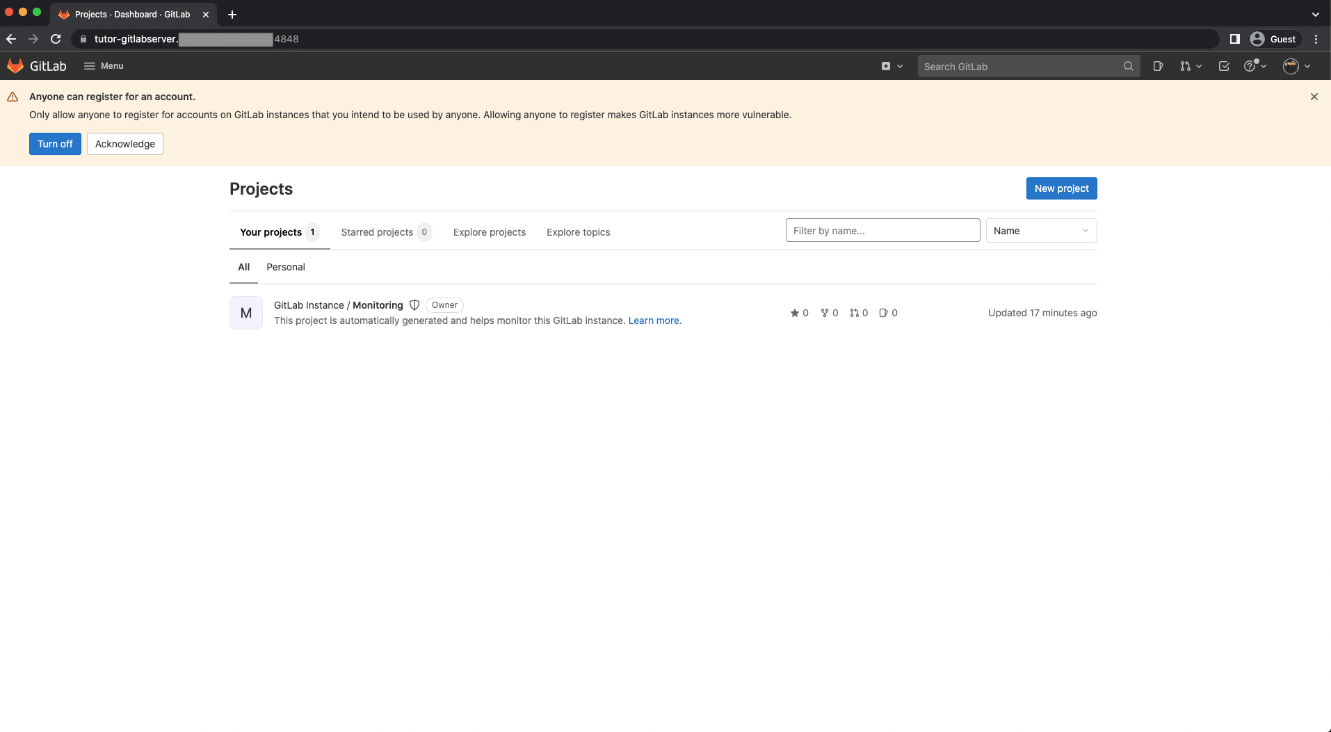Open the tab search chevron
The width and height of the screenshot is (1331, 732).
tap(1315, 14)
